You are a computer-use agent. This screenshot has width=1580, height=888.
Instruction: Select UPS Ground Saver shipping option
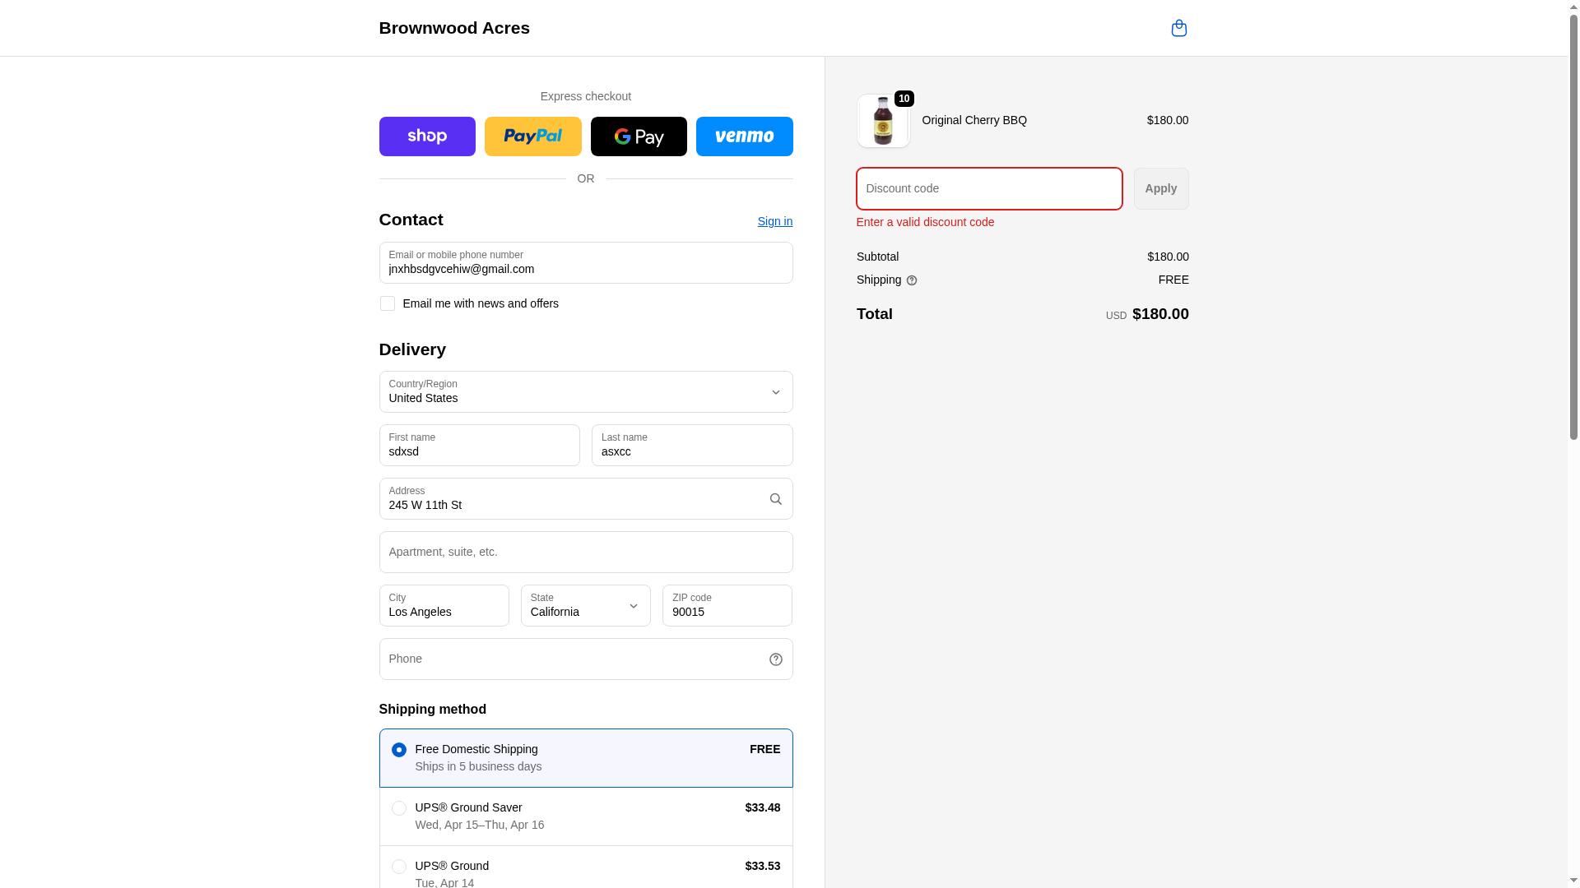(x=399, y=808)
